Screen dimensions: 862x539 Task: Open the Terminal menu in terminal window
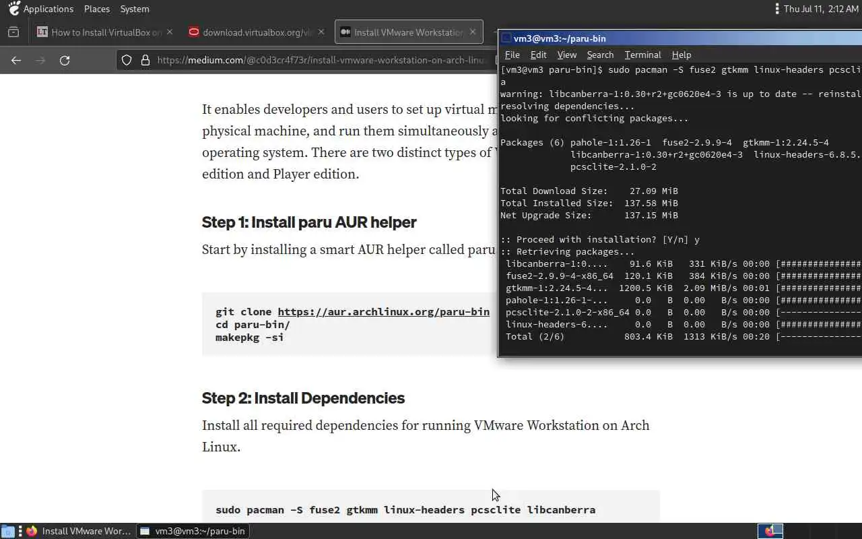coord(642,55)
